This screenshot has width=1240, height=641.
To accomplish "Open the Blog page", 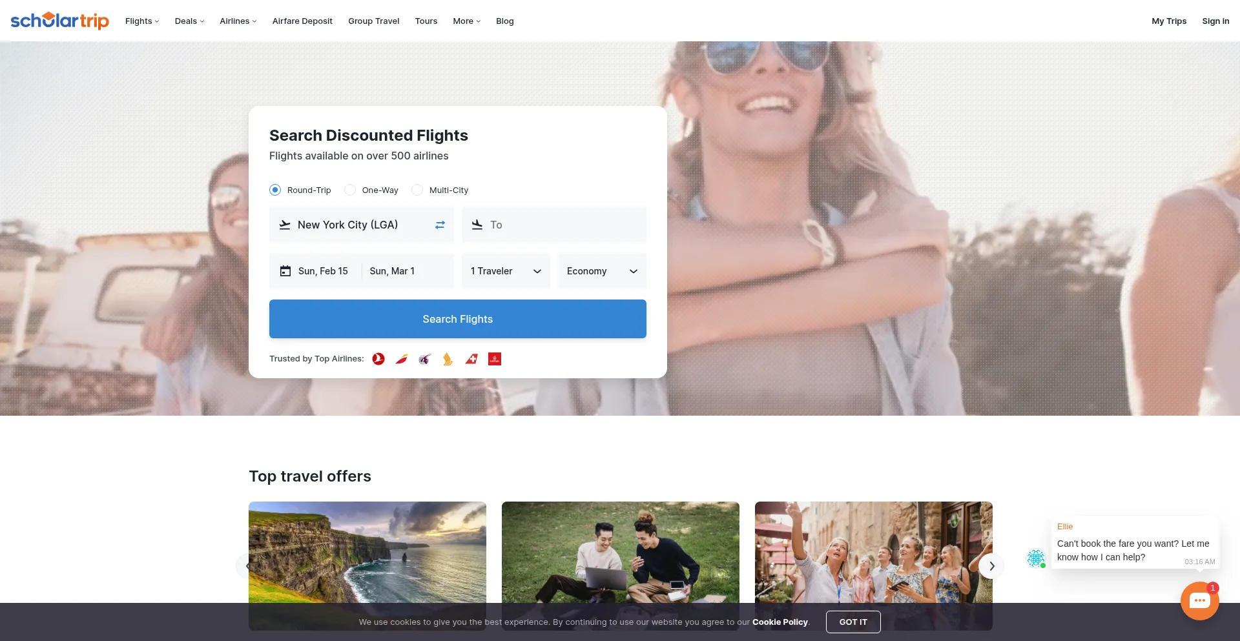I will (504, 21).
